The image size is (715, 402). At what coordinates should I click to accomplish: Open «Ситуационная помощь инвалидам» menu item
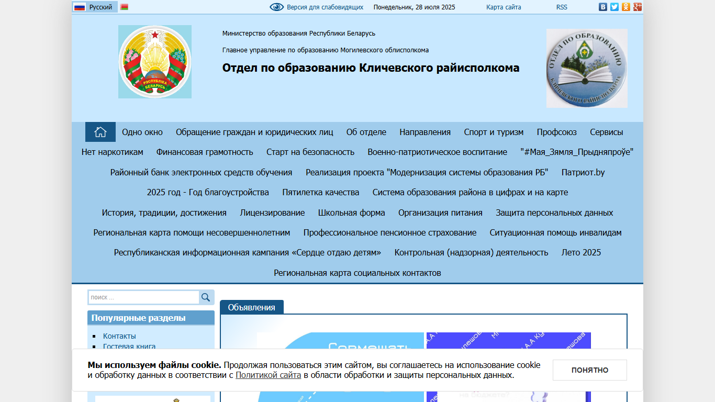point(556,232)
